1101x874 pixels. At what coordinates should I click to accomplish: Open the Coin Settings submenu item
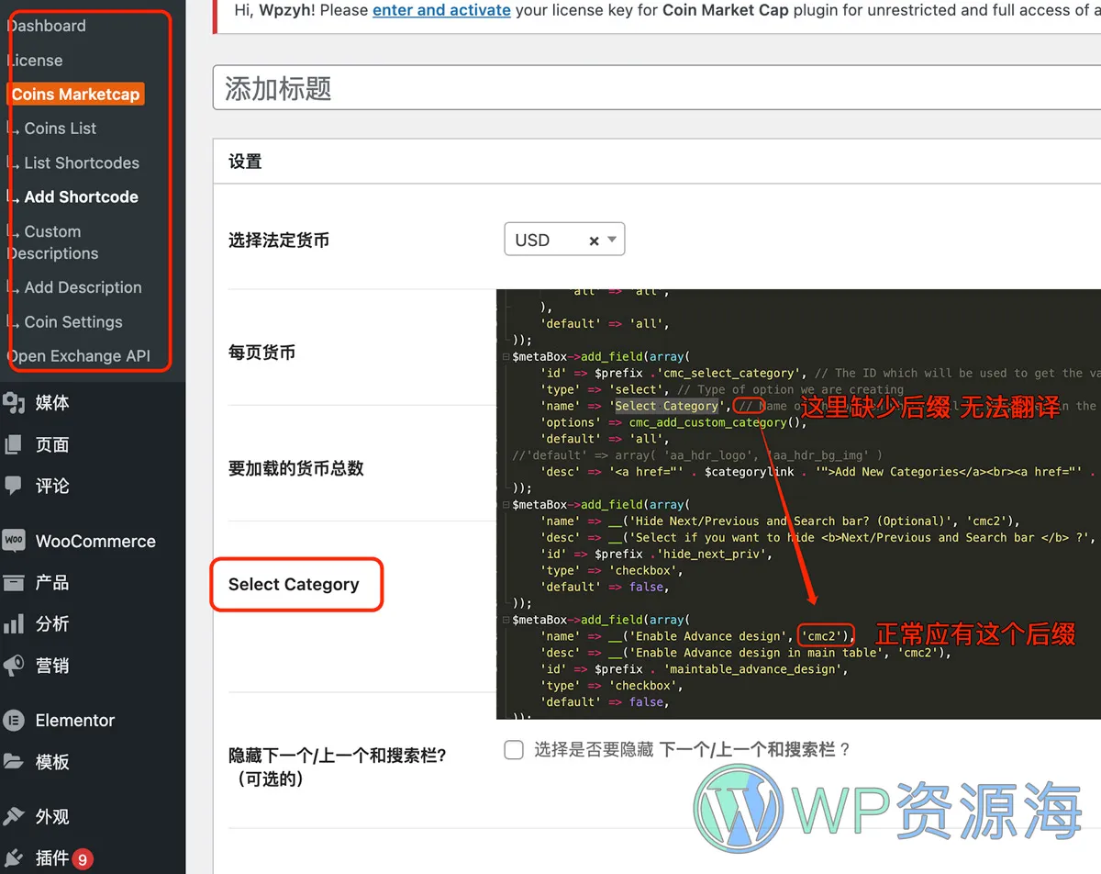pos(73,322)
